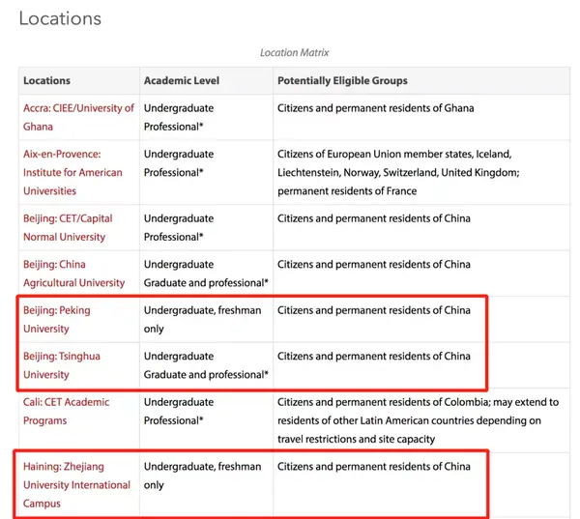The width and height of the screenshot is (580, 519).
Task: Open the Beijing: Tsinghua University link
Action: click(62, 365)
